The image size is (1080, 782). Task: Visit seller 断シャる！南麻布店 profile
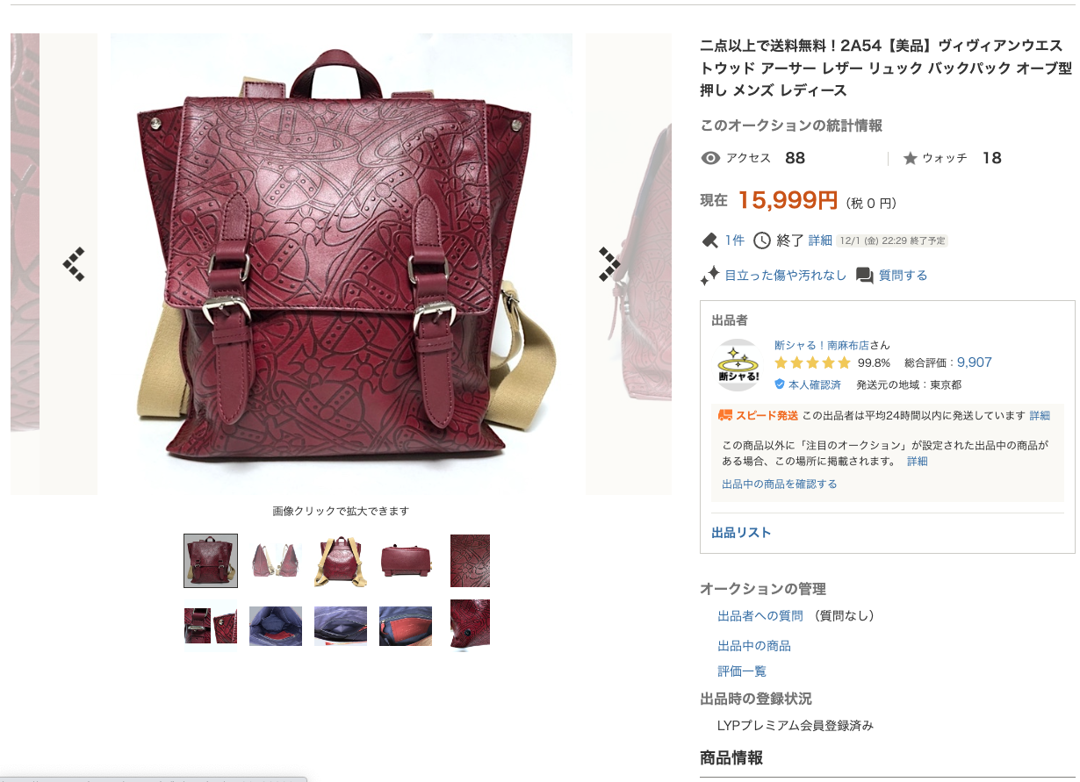click(822, 345)
